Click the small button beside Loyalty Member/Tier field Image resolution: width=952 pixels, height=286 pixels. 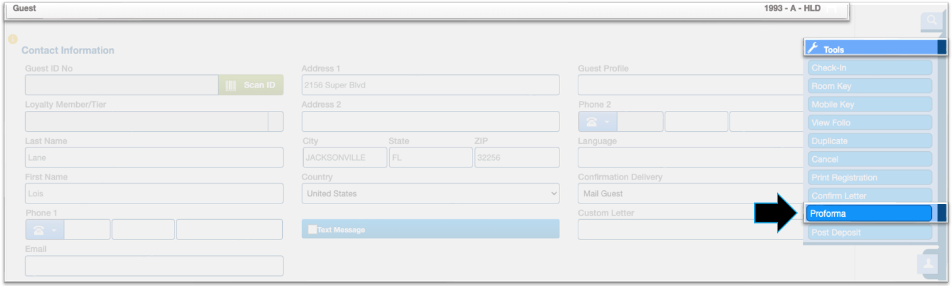click(275, 122)
